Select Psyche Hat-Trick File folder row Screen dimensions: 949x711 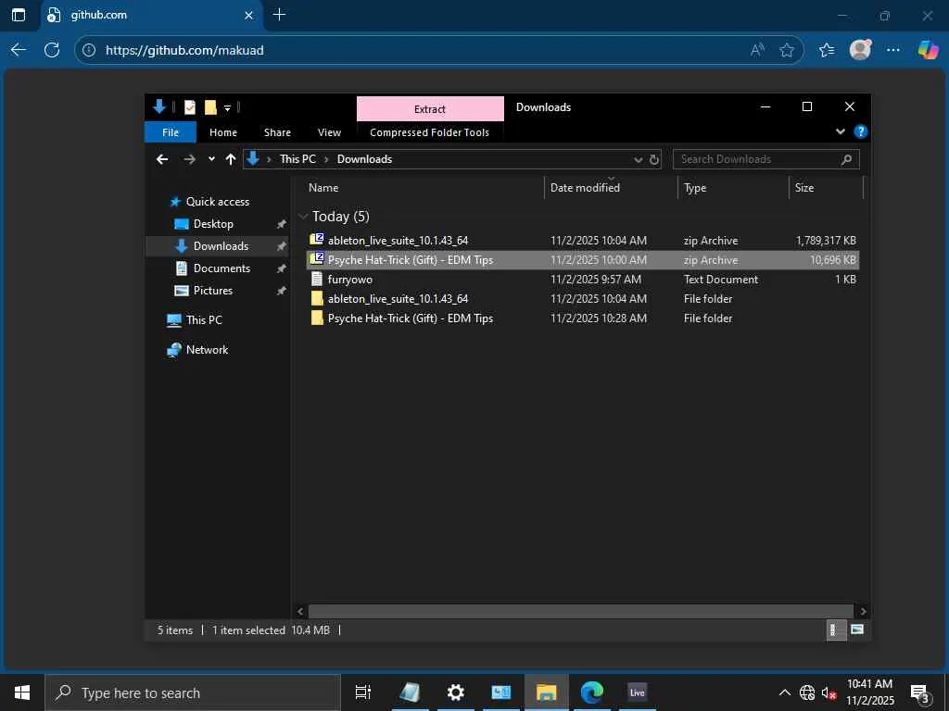click(582, 318)
